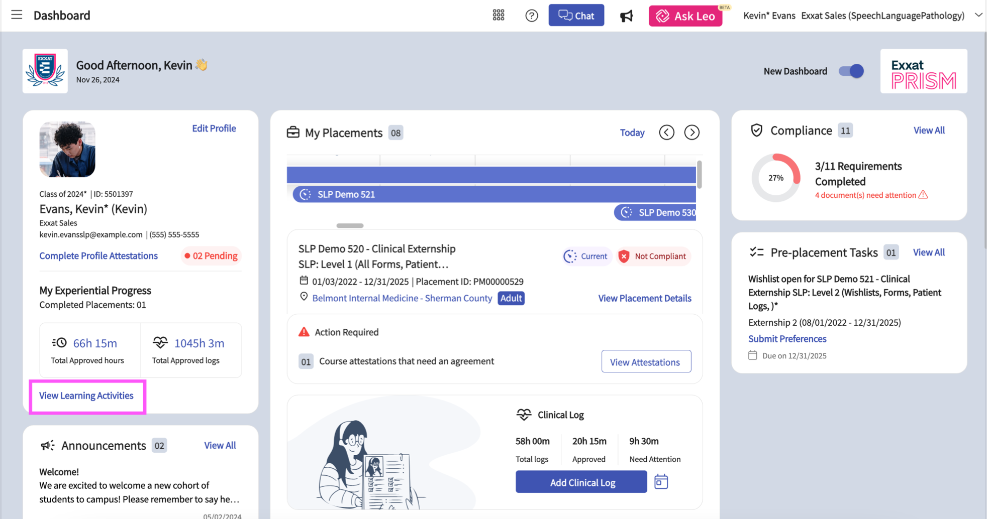The width and height of the screenshot is (987, 519).
Task: Open the apps grid icon
Action: point(498,15)
